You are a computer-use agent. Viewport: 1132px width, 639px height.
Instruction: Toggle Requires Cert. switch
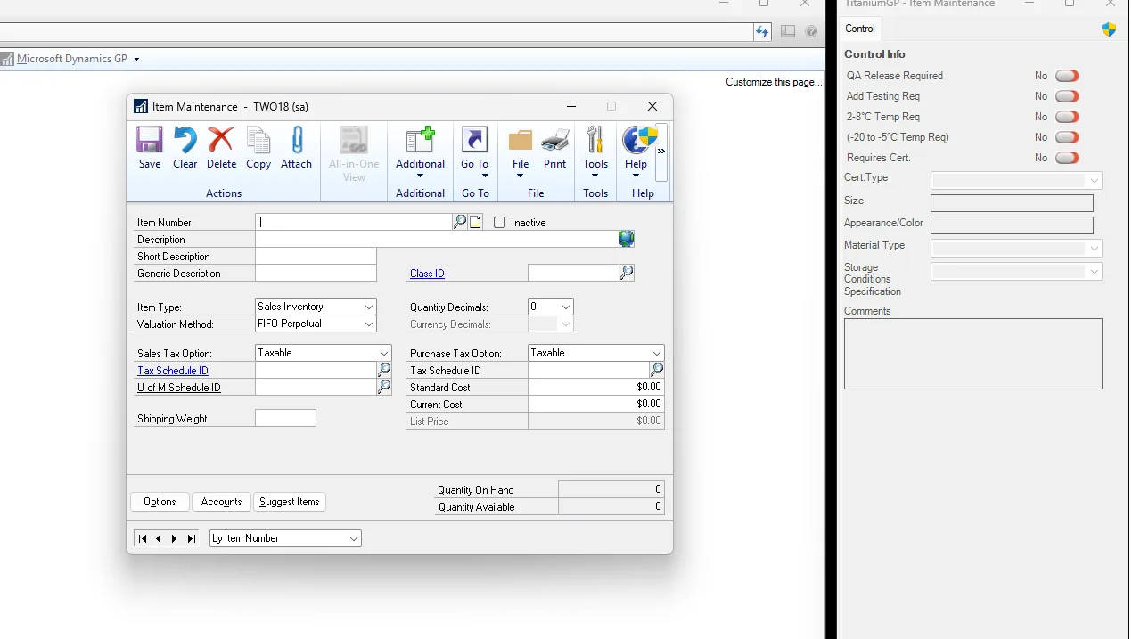1067,158
